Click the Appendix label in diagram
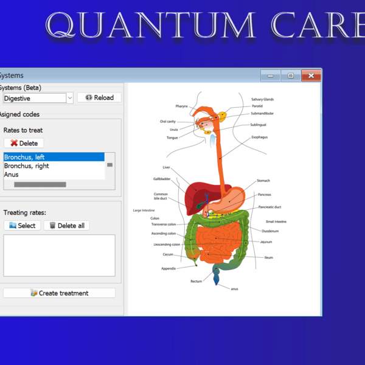The height and width of the screenshot is (365, 365). [169, 268]
